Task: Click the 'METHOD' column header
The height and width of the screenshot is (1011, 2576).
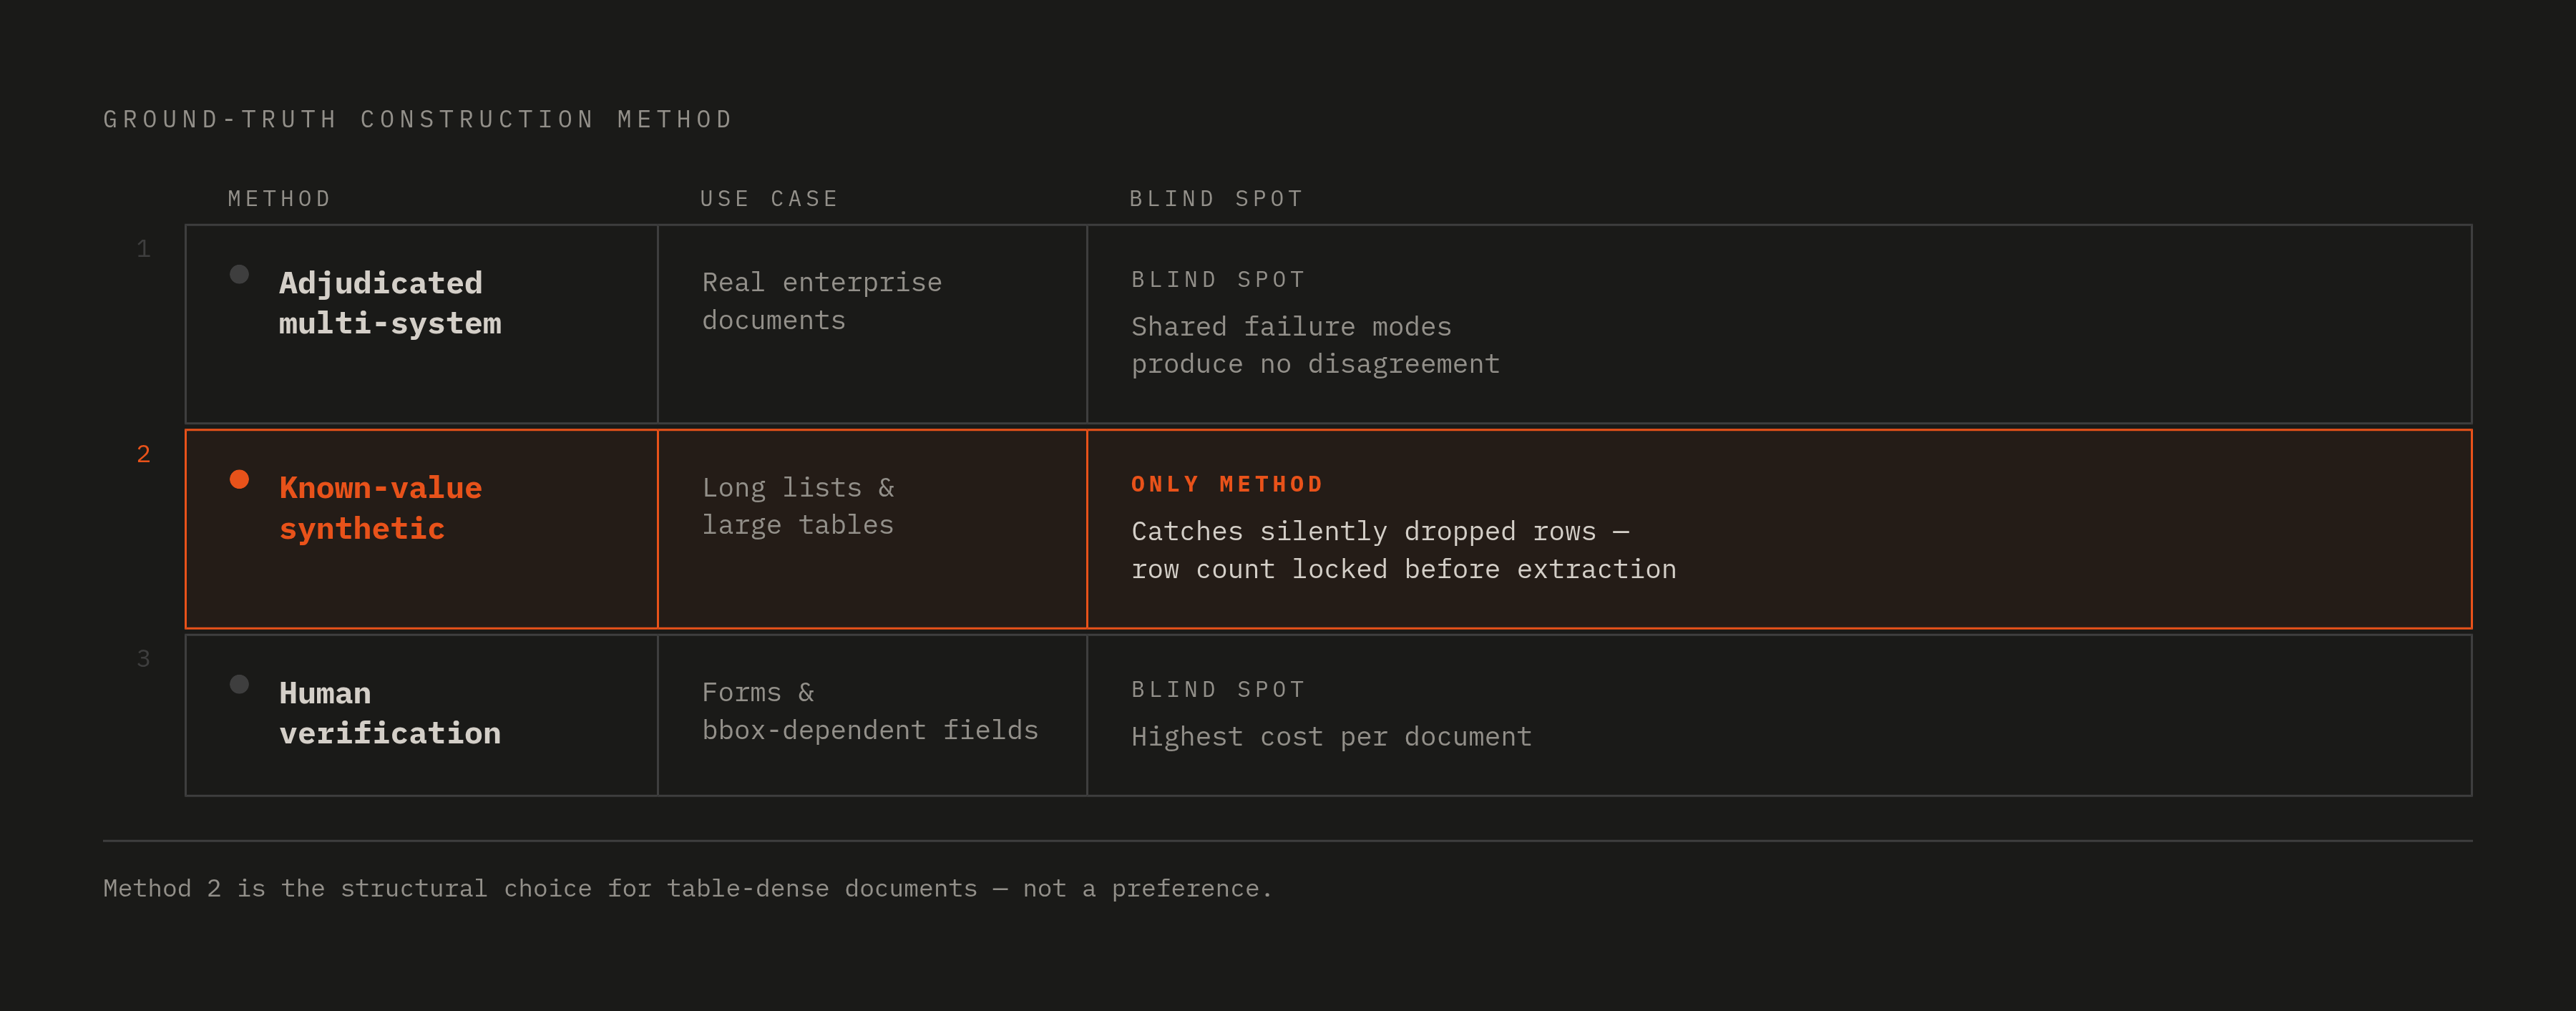Action: pyautogui.click(x=279, y=199)
